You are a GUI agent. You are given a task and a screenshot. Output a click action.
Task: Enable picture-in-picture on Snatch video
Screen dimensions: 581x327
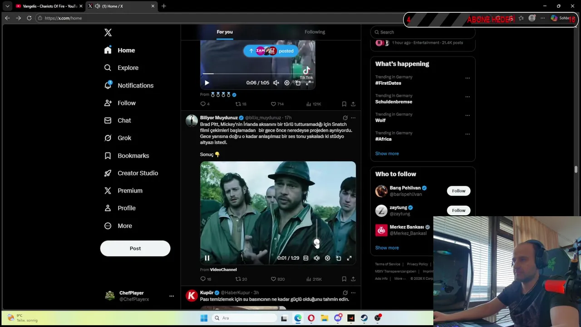pyautogui.click(x=338, y=258)
